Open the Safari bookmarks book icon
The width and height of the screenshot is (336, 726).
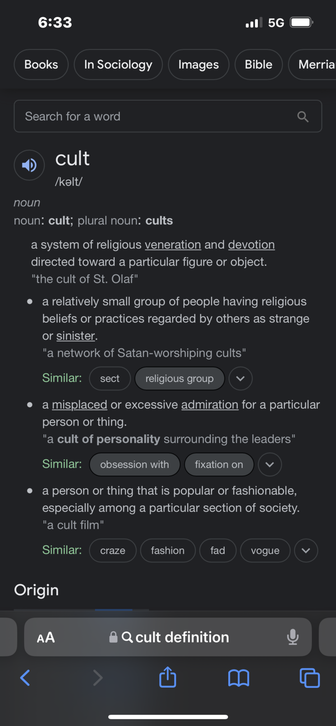click(x=238, y=678)
